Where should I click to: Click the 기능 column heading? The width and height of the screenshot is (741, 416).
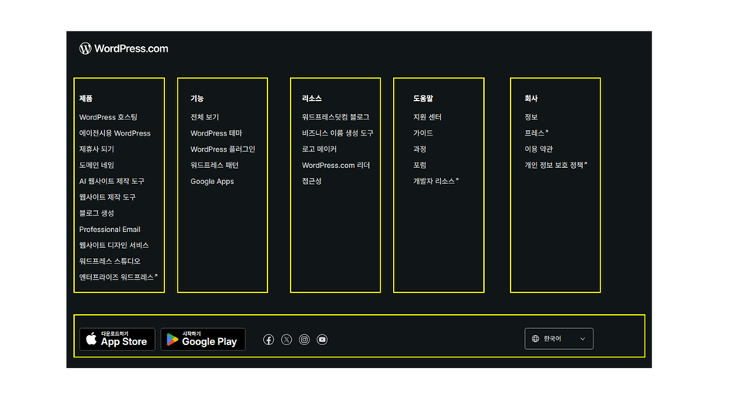pyautogui.click(x=197, y=98)
